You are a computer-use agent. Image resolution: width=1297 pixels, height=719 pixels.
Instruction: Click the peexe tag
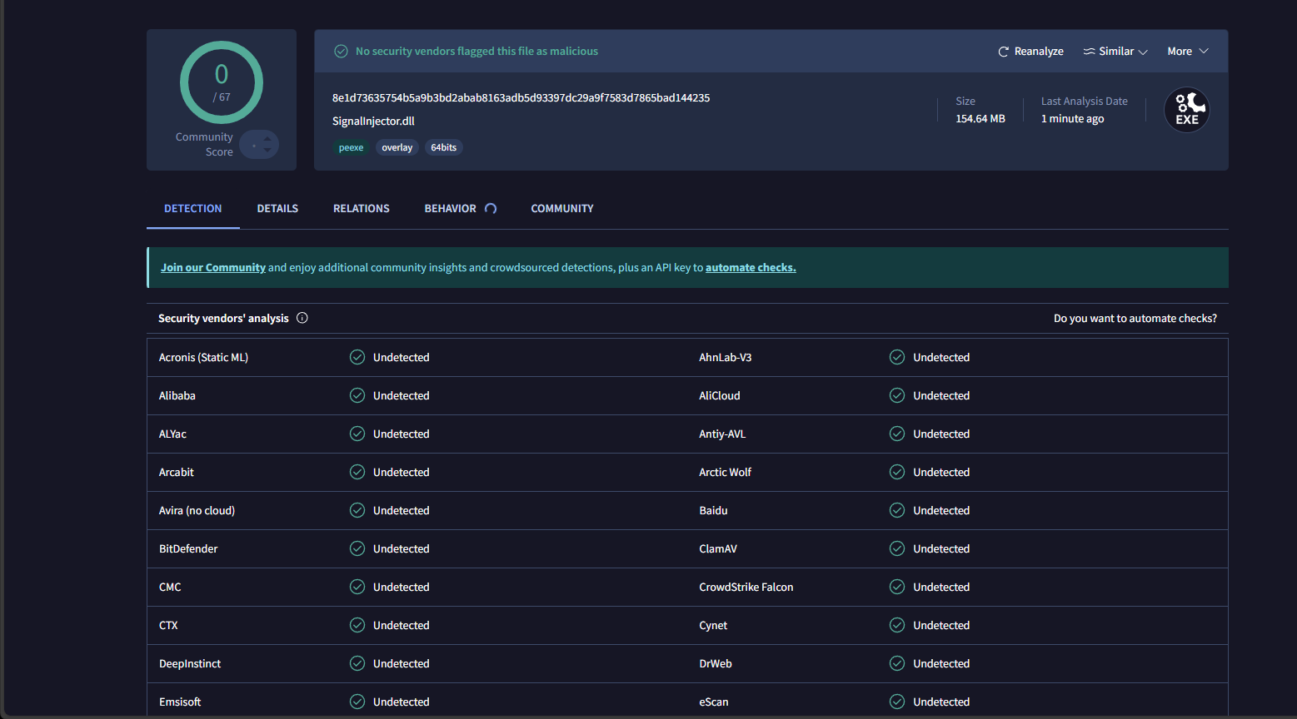click(x=351, y=147)
